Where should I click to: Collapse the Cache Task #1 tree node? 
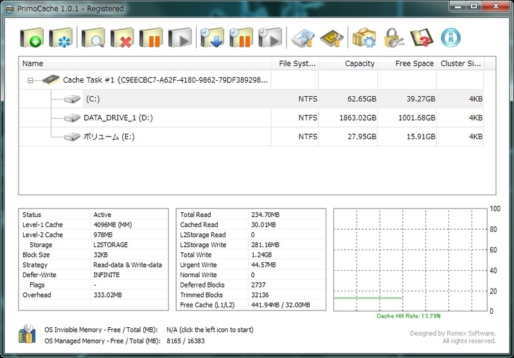point(30,80)
